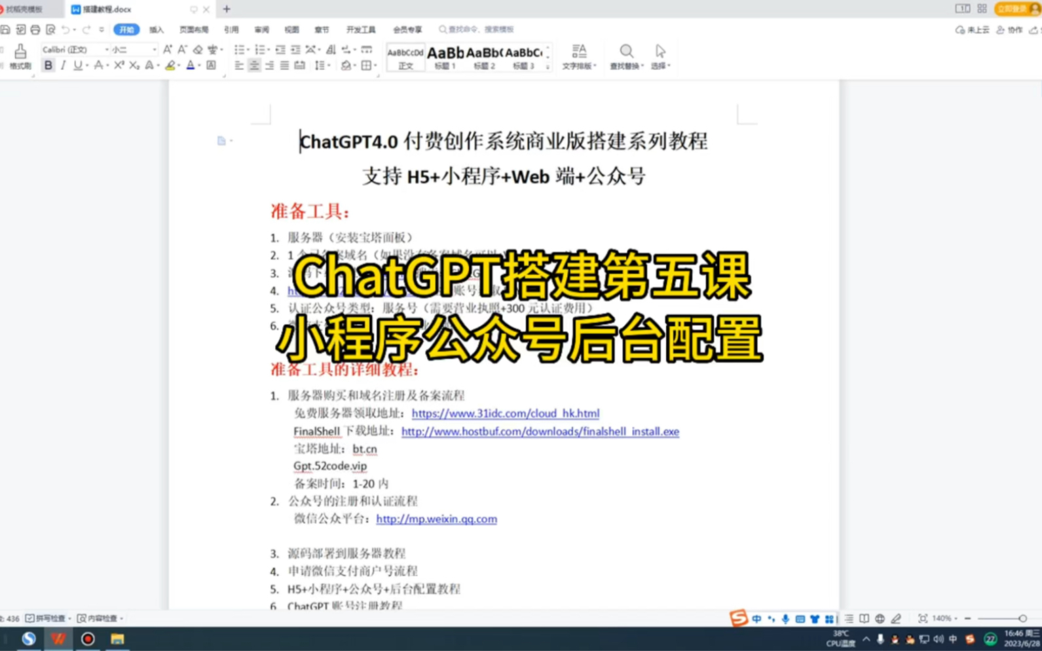Select the 正文 body text style
Viewport: 1042px width, 651px height.
point(405,58)
